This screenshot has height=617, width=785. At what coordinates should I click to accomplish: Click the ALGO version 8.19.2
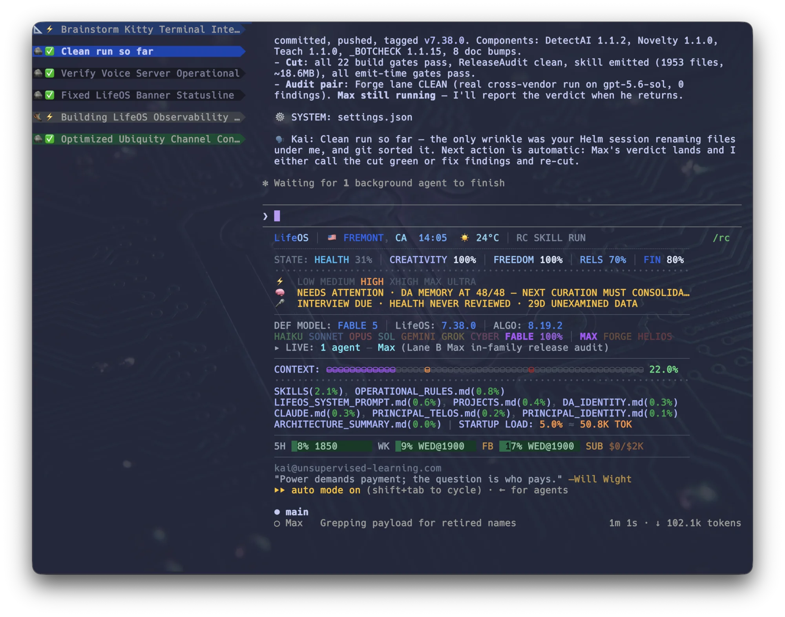click(x=545, y=326)
